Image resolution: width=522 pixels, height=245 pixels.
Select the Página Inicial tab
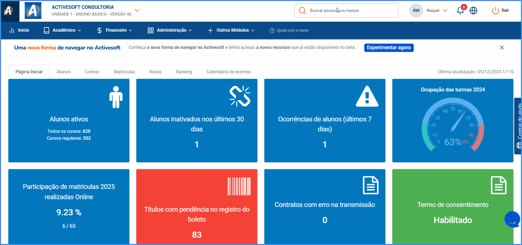(29, 72)
